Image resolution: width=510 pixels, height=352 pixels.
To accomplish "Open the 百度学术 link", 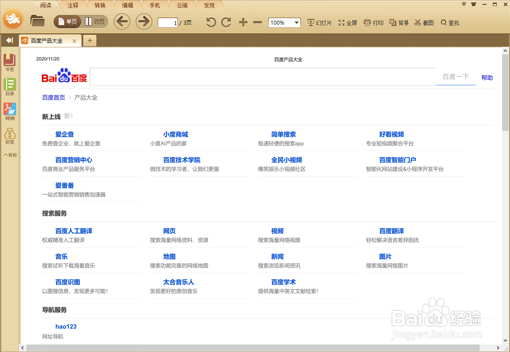I will click(284, 282).
